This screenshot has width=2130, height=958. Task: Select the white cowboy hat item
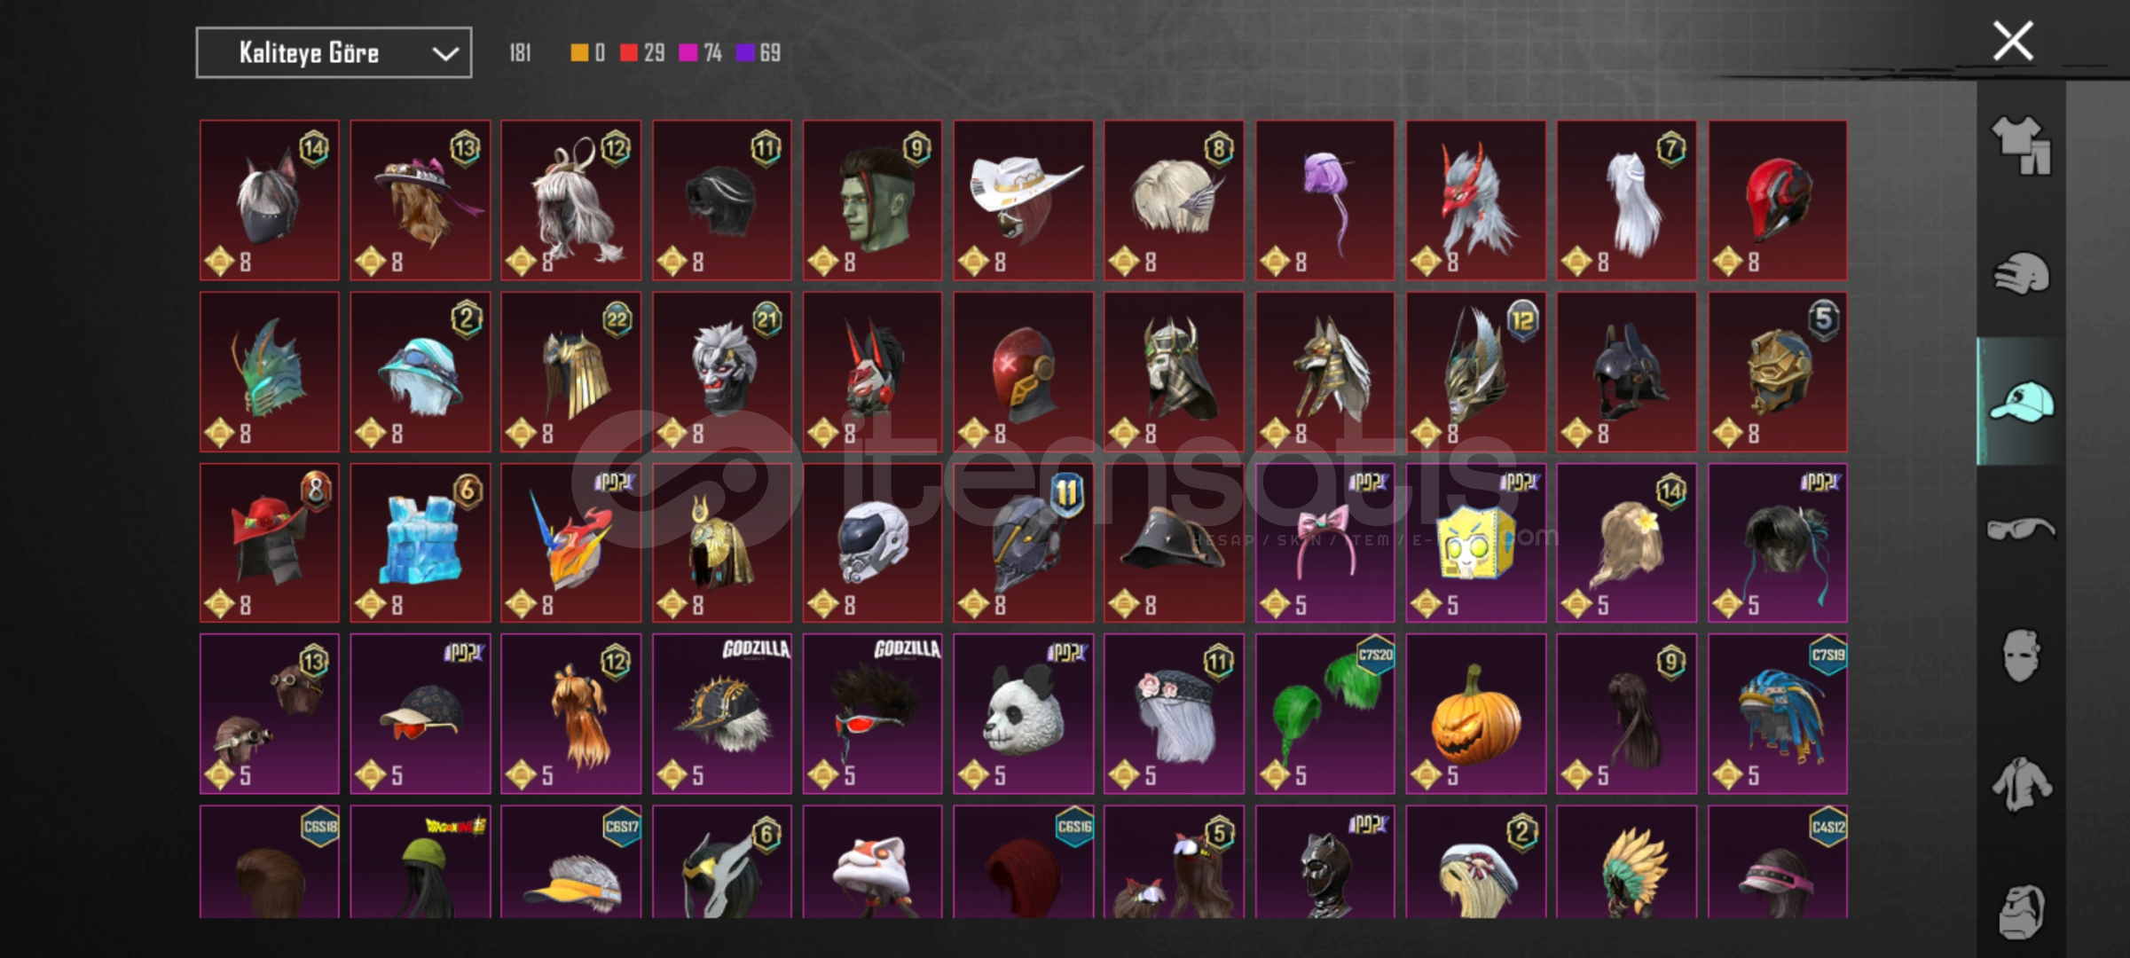[1023, 200]
